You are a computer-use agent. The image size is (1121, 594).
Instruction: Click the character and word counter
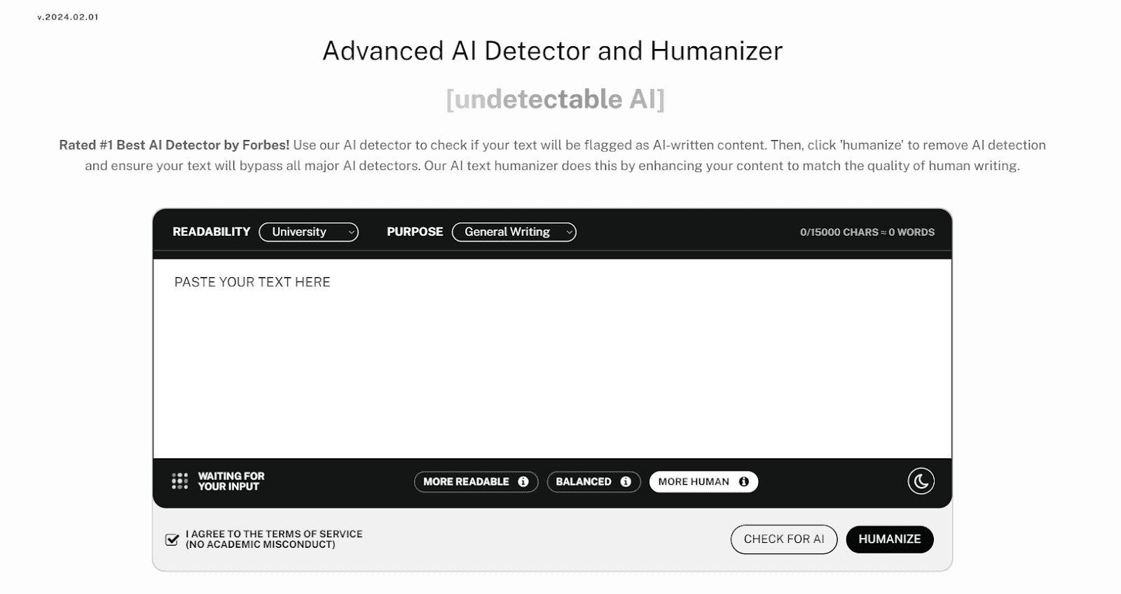(867, 232)
